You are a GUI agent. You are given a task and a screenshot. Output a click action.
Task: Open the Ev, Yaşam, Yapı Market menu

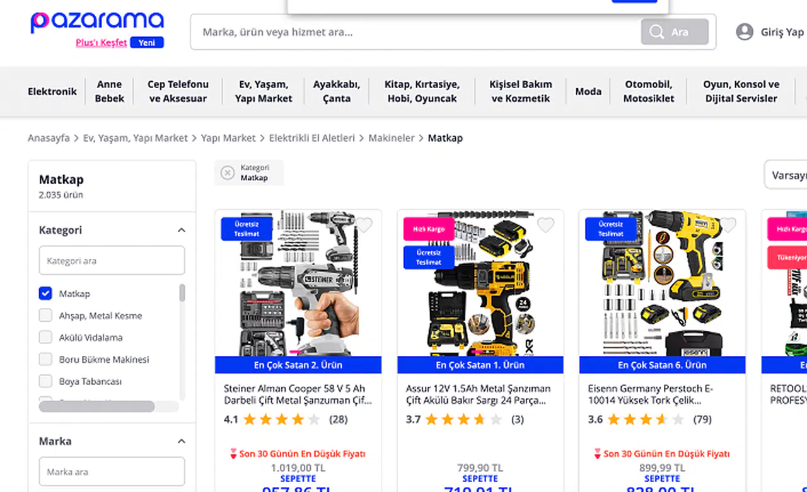(x=264, y=91)
